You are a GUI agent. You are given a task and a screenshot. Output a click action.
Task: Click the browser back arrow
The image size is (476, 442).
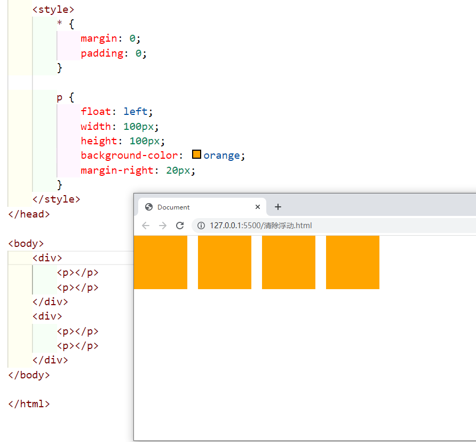146,226
